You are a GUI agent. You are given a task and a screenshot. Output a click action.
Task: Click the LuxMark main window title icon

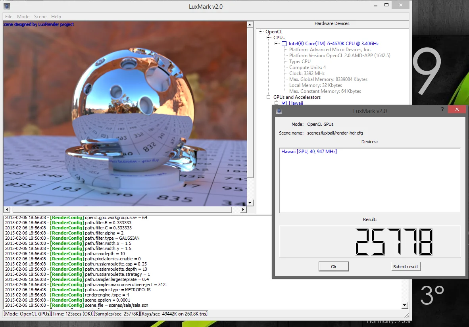(7, 6)
